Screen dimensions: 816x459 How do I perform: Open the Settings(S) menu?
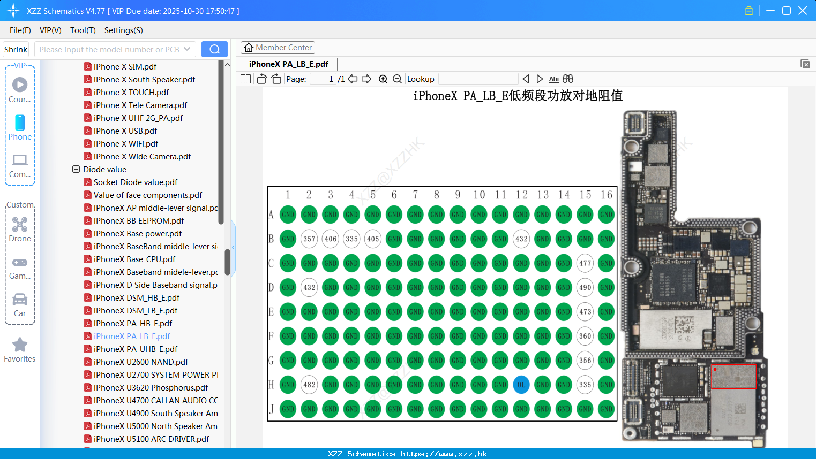(x=124, y=30)
